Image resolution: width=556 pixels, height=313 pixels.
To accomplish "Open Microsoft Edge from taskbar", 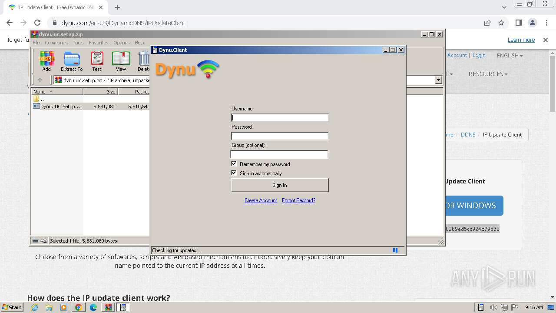I will coord(93,307).
